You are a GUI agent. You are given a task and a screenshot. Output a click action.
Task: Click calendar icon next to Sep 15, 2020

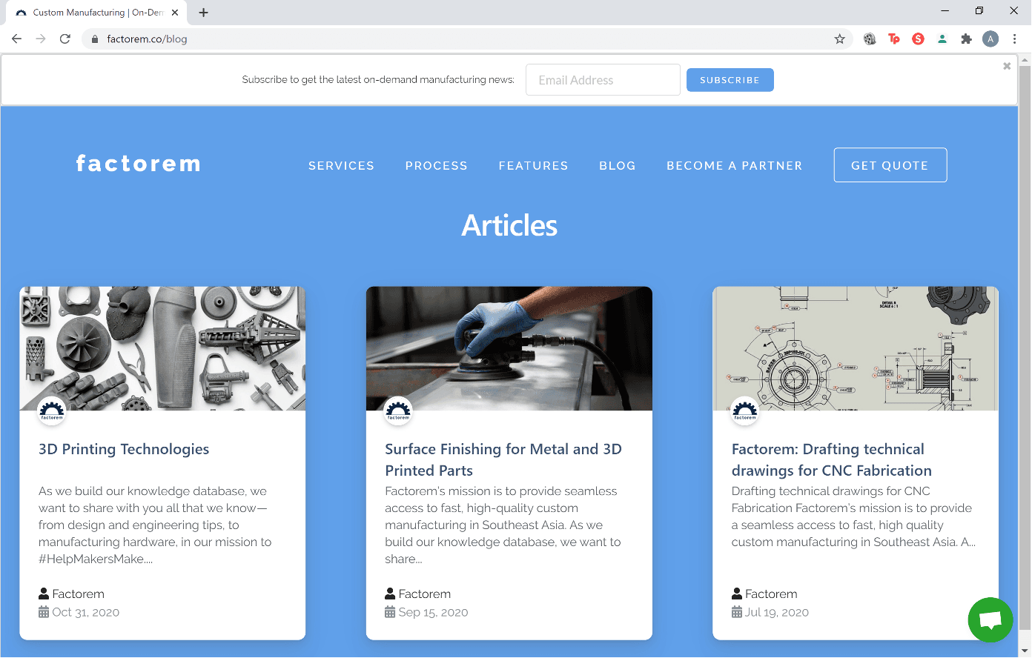pyautogui.click(x=390, y=612)
